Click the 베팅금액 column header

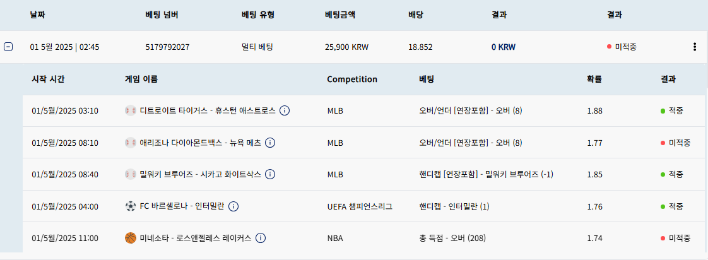(x=340, y=15)
